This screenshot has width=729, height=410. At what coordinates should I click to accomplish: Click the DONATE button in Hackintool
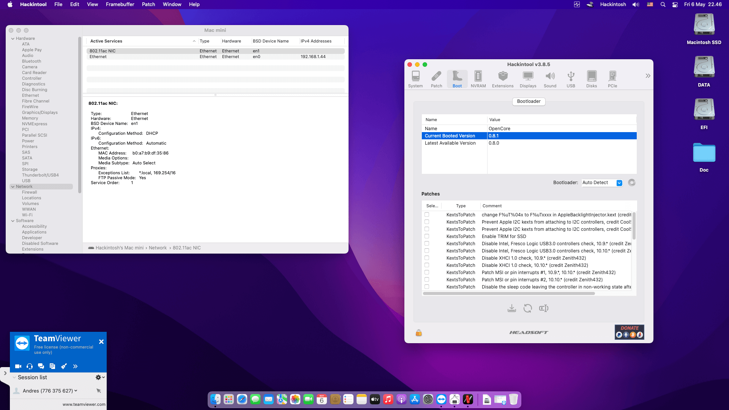(629, 332)
